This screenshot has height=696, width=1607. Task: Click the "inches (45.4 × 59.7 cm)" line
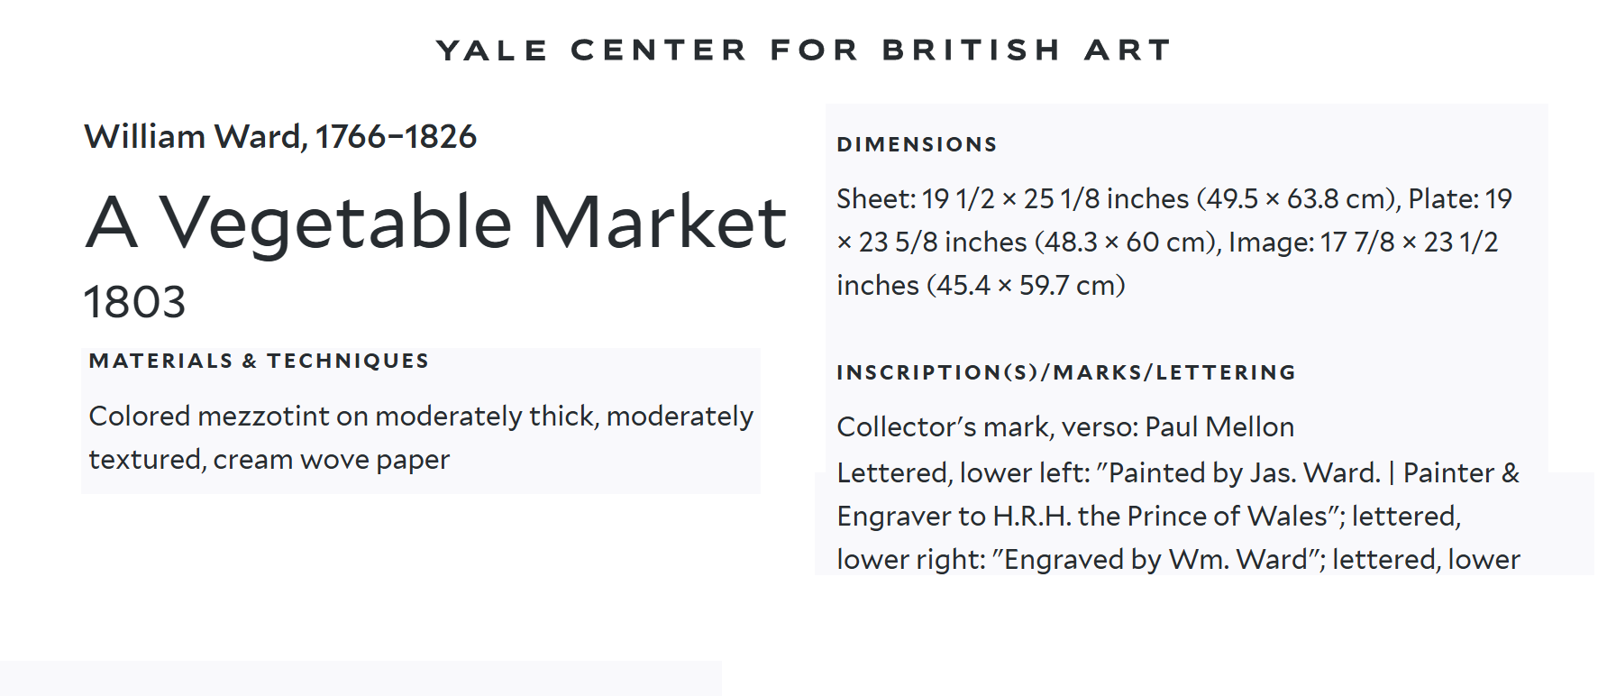(x=981, y=285)
